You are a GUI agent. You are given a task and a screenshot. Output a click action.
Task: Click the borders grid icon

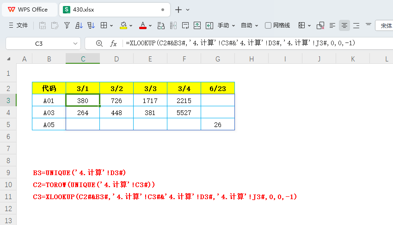[x=104, y=25]
